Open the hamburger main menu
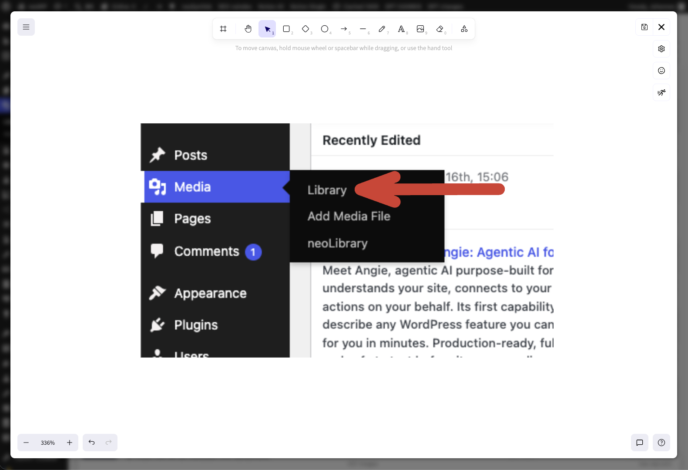This screenshot has width=688, height=470. click(x=26, y=27)
